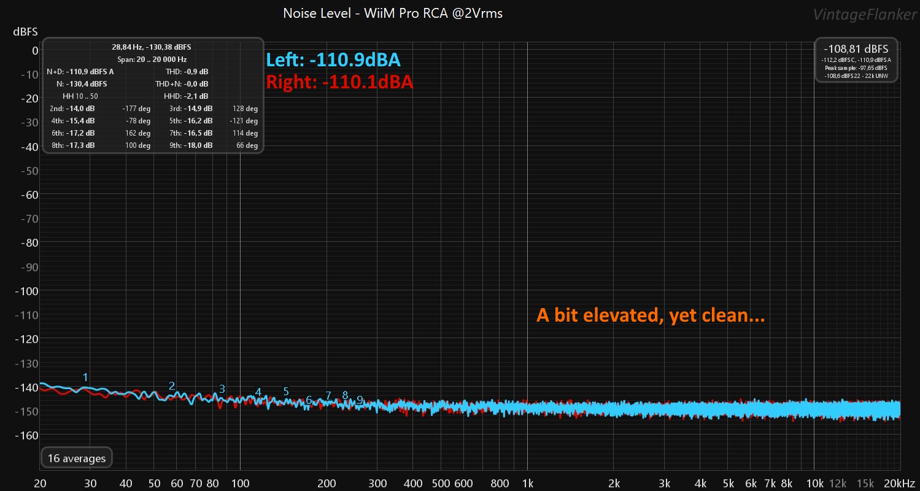Click harmonic marker 6 on the trace

point(309,400)
